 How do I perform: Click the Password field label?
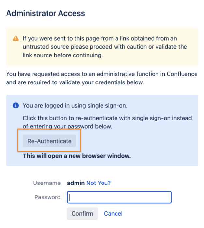pos(48,197)
